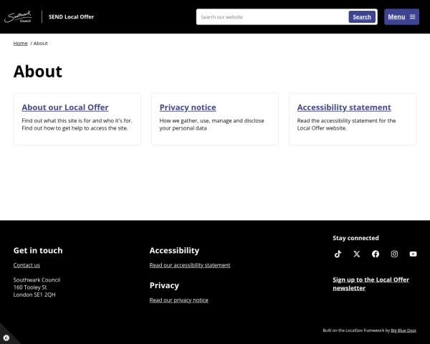Click Contact us in footer

pyautogui.click(x=27, y=265)
